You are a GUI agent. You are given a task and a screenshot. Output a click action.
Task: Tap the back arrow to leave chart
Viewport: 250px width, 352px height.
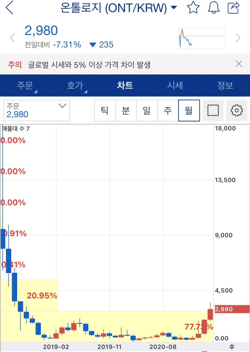pyautogui.click(x=9, y=8)
